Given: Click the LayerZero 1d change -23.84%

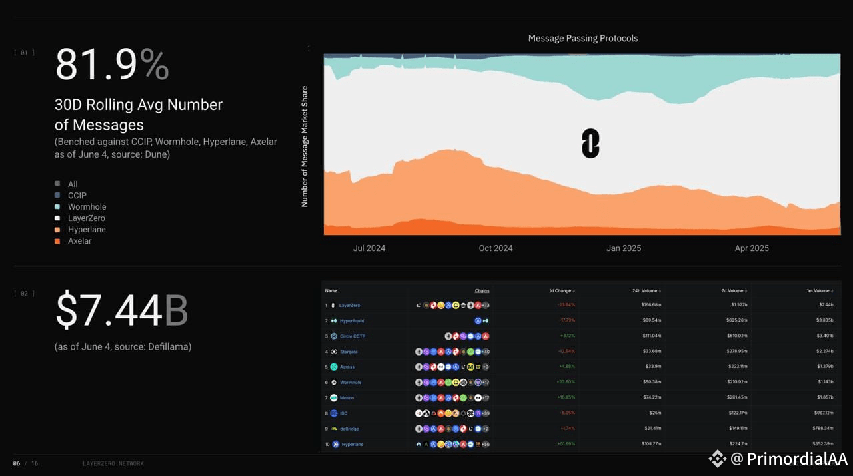Looking at the screenshot, I should point(566,305).
